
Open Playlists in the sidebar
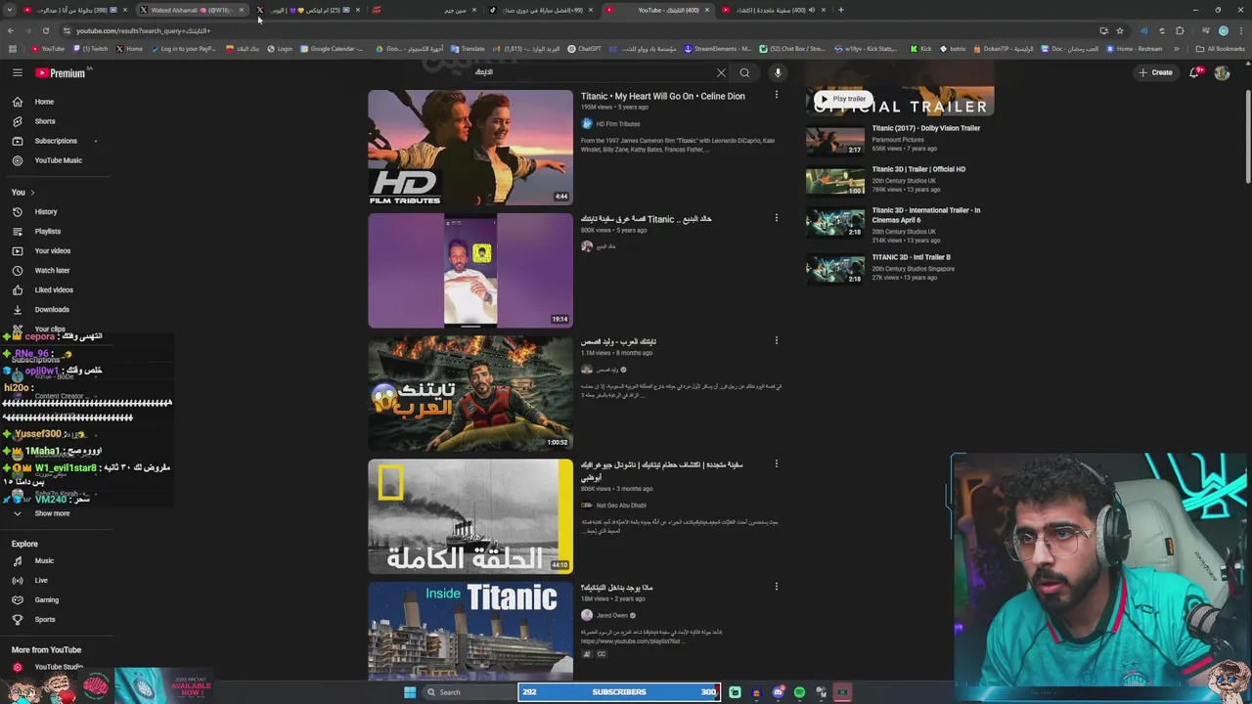coord(47,232)
